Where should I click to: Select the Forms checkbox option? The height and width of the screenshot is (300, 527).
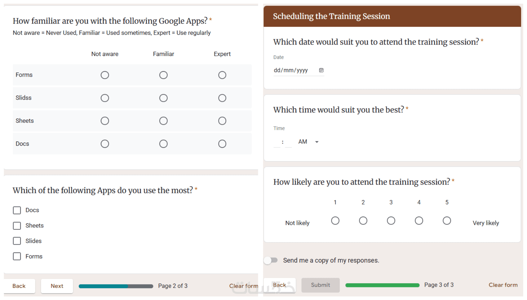click(x=17, y=256)
